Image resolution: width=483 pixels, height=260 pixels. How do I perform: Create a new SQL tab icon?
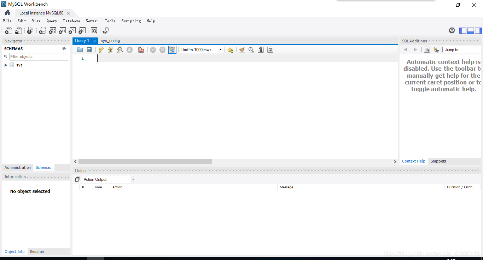8,31
